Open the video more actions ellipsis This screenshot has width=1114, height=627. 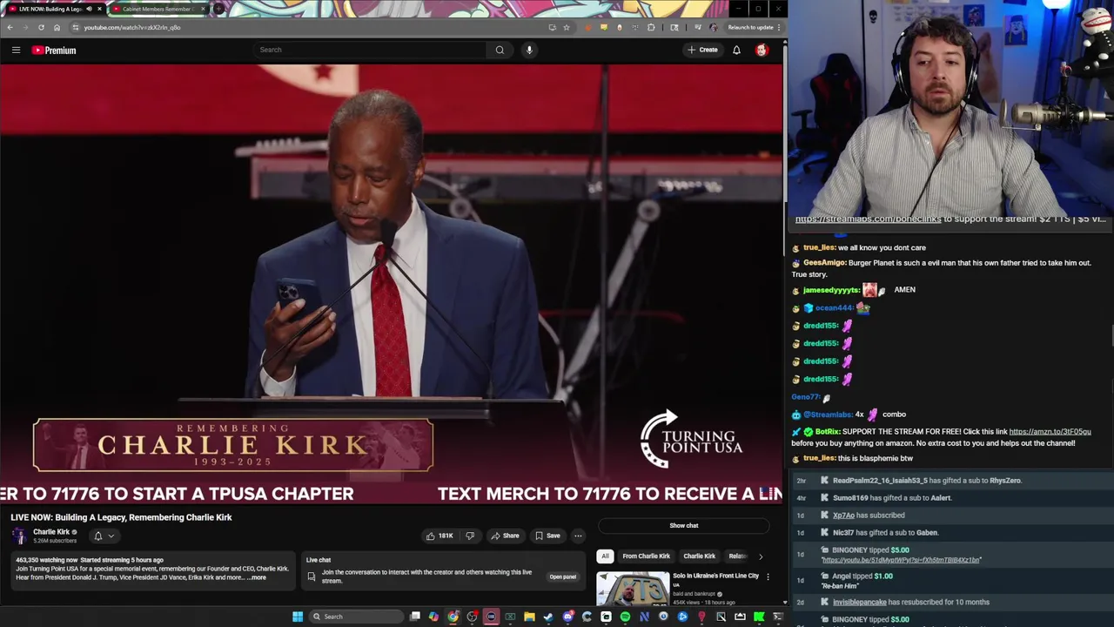tap(578, 536)
